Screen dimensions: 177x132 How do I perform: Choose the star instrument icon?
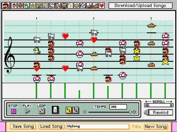click(33, 6)
